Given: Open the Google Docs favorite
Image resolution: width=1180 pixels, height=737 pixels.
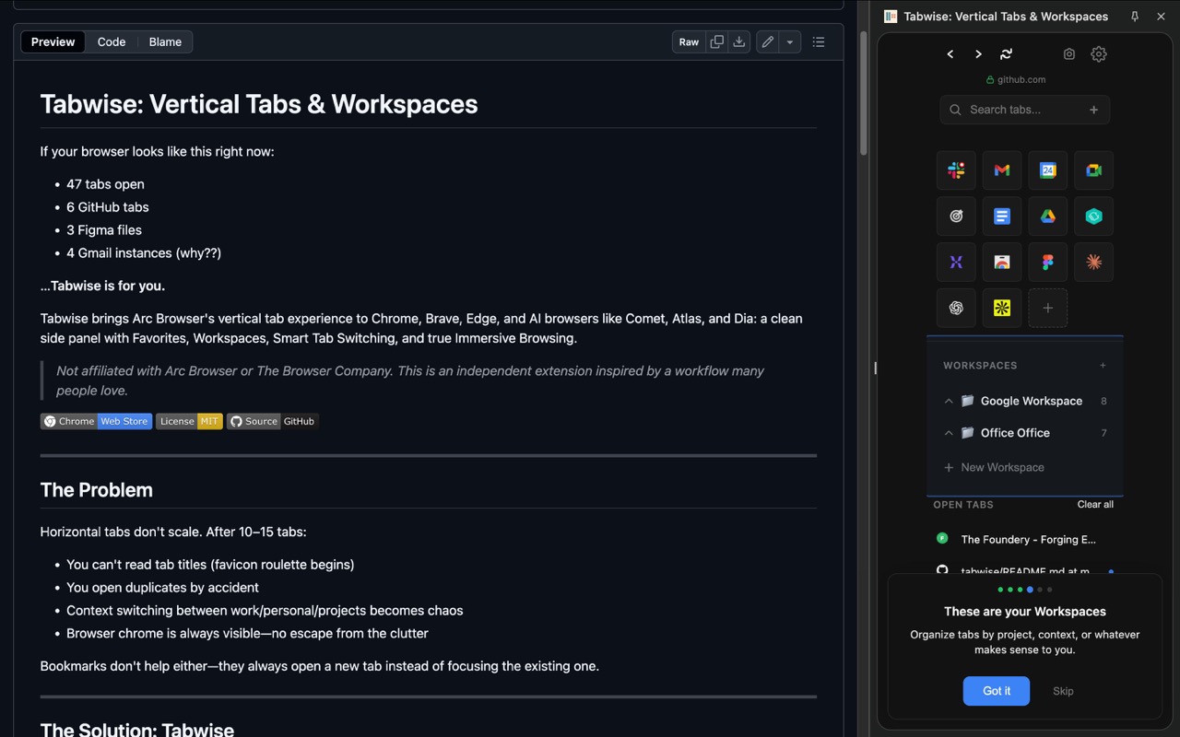Looking at the screenshot, I should [1002, 216].
